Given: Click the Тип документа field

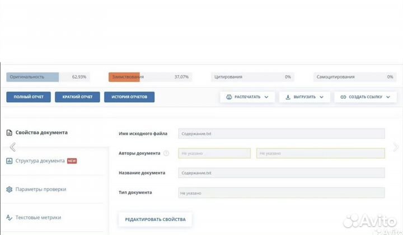Looking at the screenshot, I should tap(282, 193).
